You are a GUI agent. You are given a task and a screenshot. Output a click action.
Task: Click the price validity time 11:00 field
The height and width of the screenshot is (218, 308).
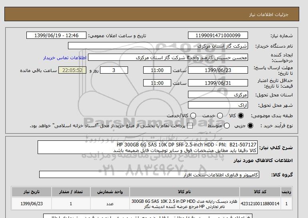point(157,83)
